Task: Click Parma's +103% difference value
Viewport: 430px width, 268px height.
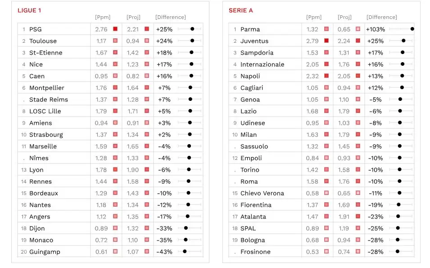Action: [375, 29]
